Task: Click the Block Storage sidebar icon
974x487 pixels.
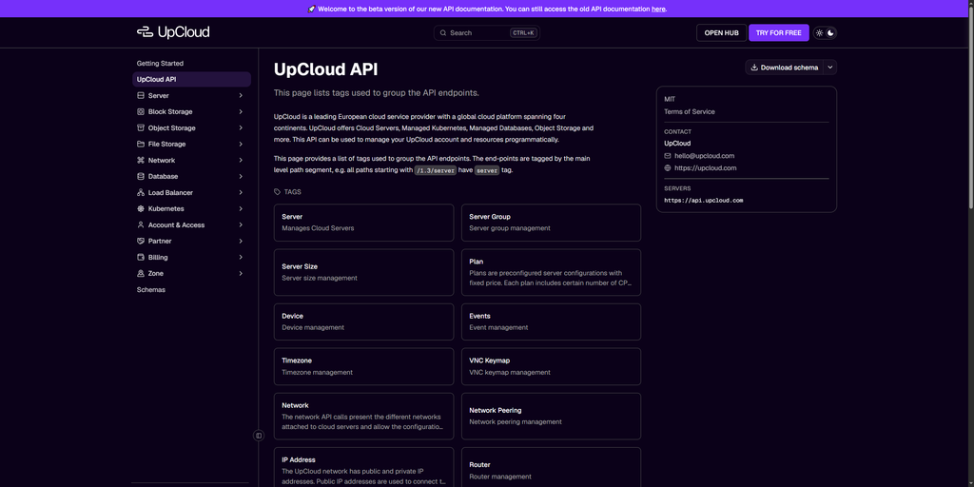Action: (x=141, y=112)
